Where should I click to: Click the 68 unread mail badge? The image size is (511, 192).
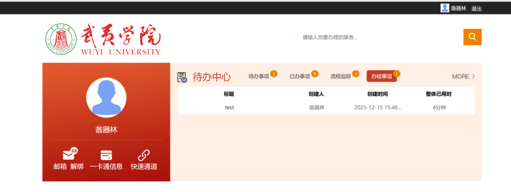(x=74, y=151)
